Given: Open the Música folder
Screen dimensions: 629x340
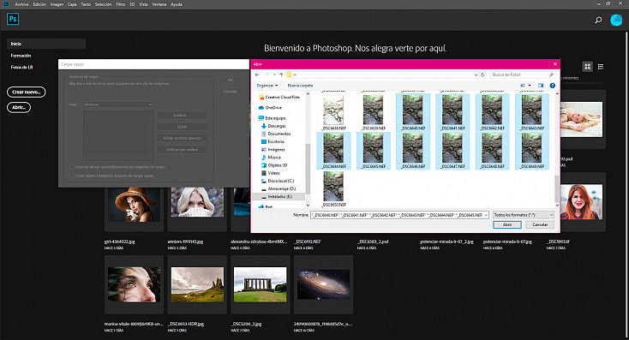Looking at the screenshot, I should point(271,158).
